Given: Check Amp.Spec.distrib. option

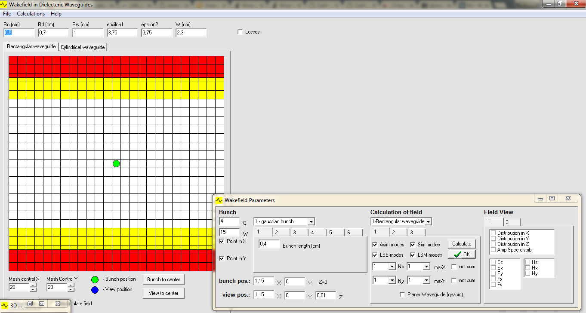Looking at the screenshot, I should click(493, 250).
